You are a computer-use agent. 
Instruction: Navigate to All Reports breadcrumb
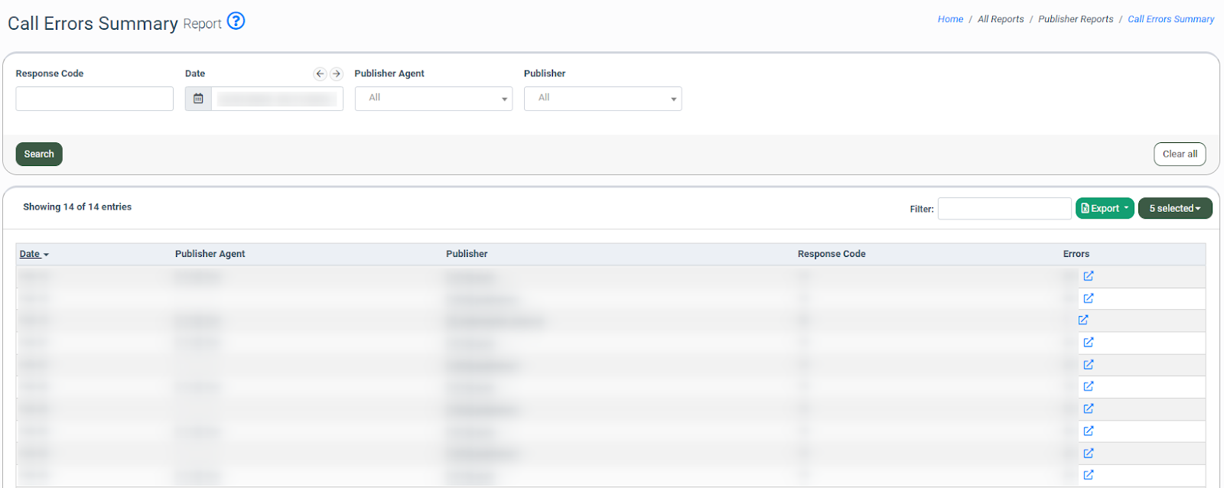pos(1000,19)
